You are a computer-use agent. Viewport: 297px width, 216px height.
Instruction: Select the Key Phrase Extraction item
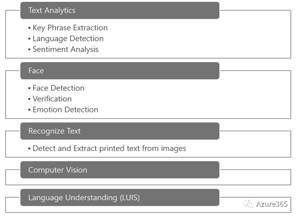click(x=70, y=28)
